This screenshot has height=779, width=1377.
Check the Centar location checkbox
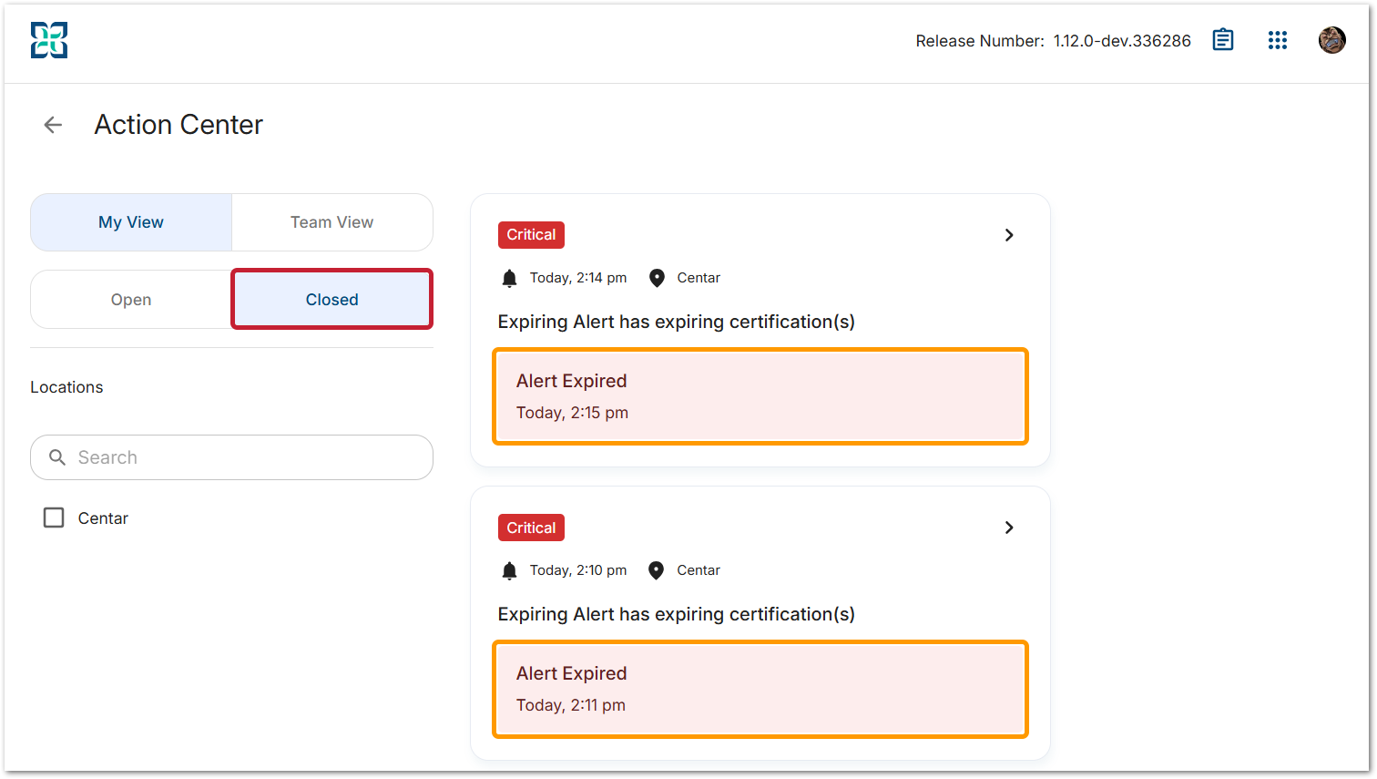[55, 518]
